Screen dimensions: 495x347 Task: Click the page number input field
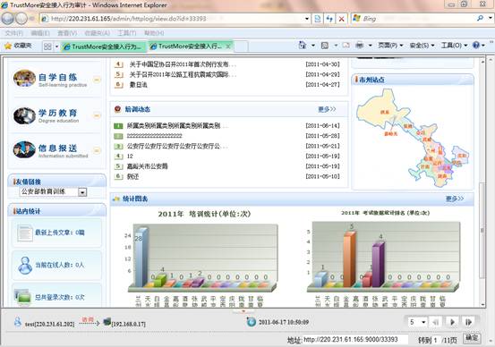pyautogui.click(x=436, y=340)
